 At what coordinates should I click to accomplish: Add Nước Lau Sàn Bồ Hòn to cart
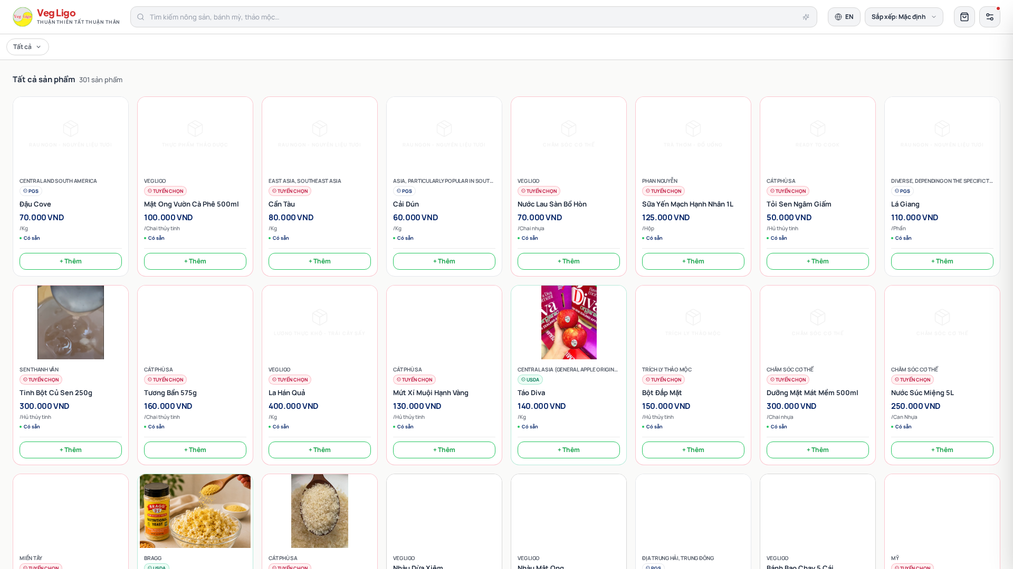(569, 261)
